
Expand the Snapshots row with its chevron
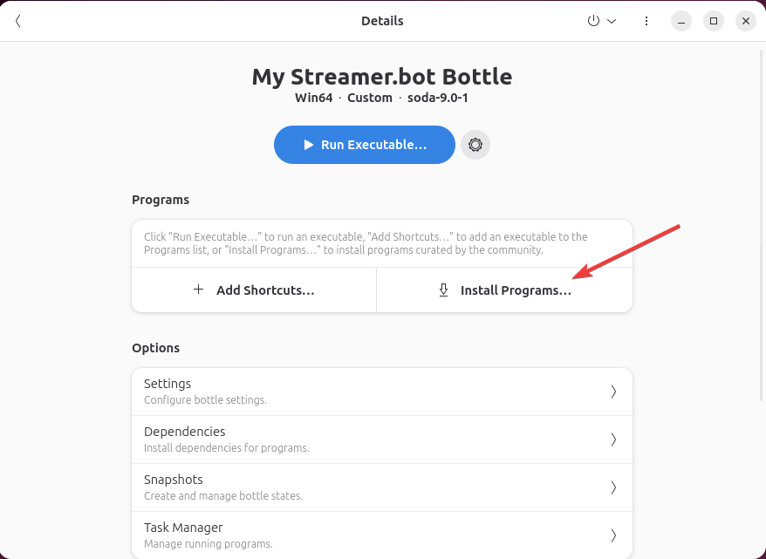613,487
